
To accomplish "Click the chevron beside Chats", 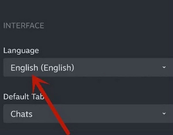I will pos(164,113).
